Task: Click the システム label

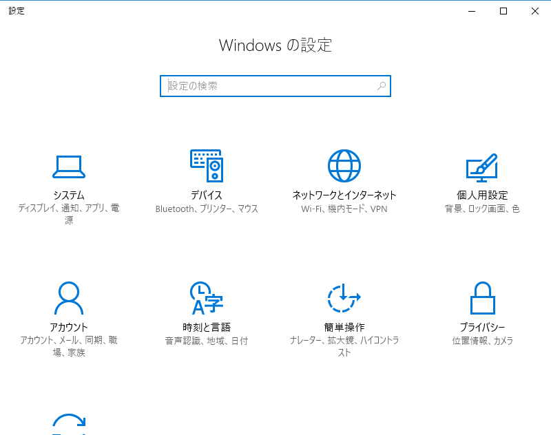Action: 69,195
